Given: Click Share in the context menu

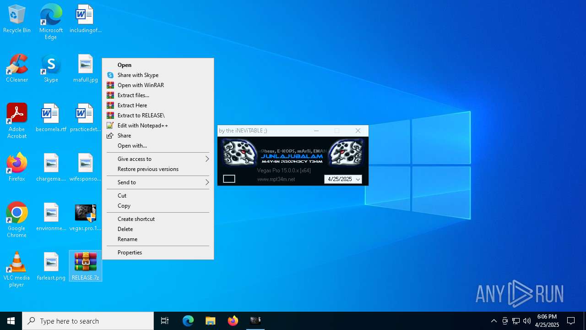Looking at the screenshot, I should point(158,136).
